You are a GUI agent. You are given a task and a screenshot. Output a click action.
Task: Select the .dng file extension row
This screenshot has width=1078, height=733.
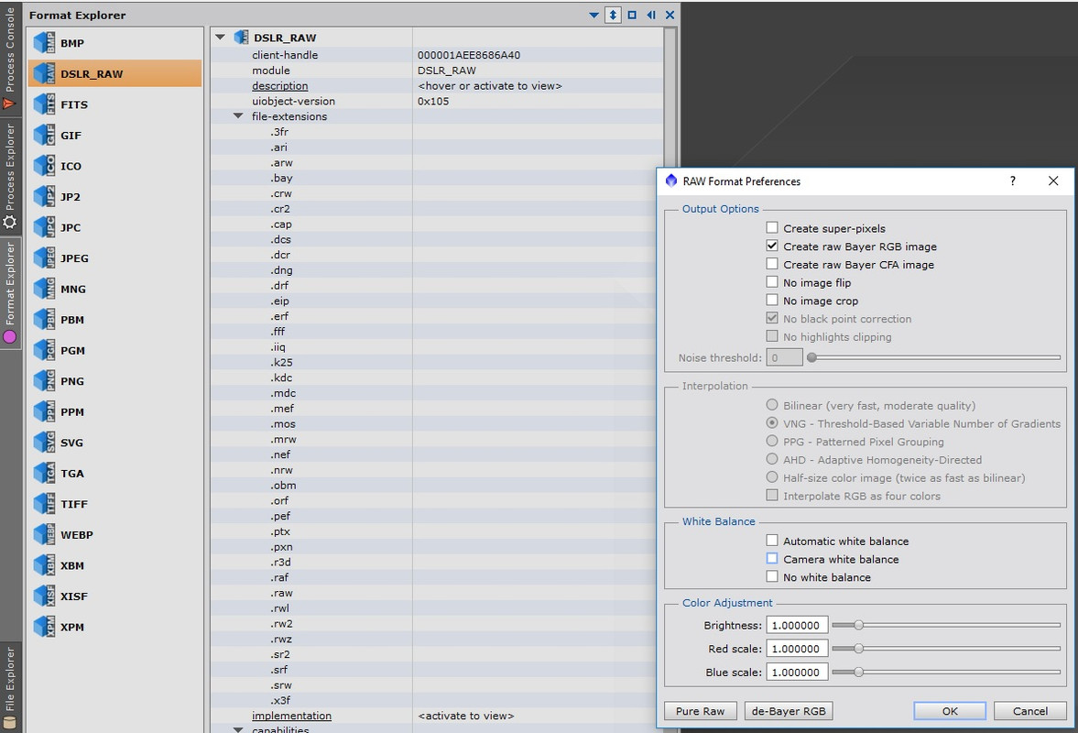[437, 270]
